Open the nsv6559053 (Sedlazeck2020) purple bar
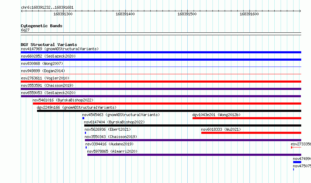Viewport: 311px width, 183px height. pos(161,96)
